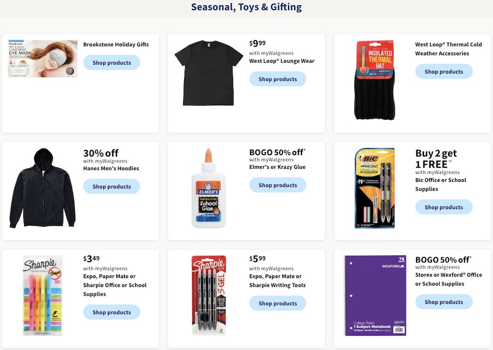Shop products for Sharpie Writing Tools at $5.99

pyautogui.click(x=278, y=303)
